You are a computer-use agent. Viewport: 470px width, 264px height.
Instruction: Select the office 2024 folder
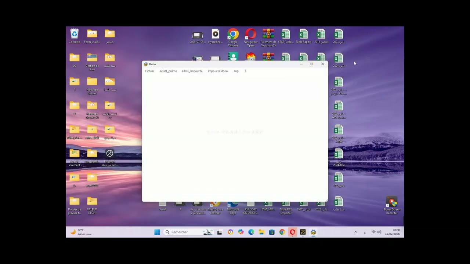[92, 132]
